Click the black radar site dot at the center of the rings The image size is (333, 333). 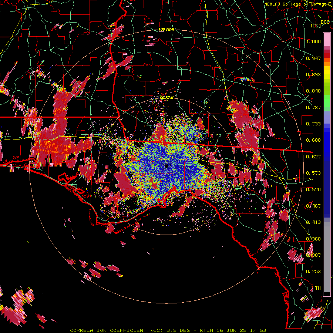166,166
